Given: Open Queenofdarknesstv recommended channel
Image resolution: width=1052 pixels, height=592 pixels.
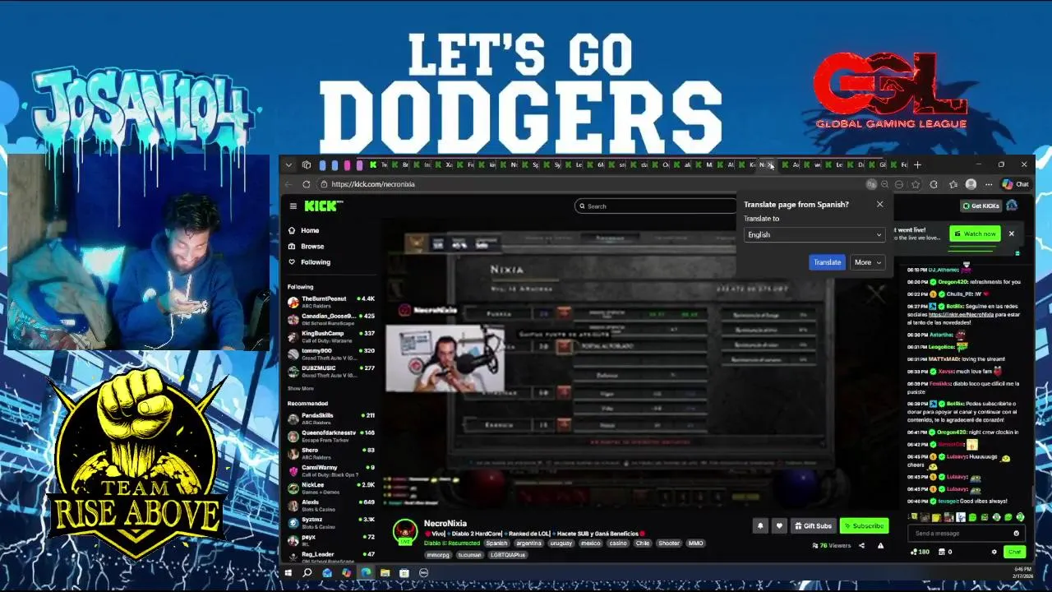Looking at the screenshot, I should tap(331, 436).
